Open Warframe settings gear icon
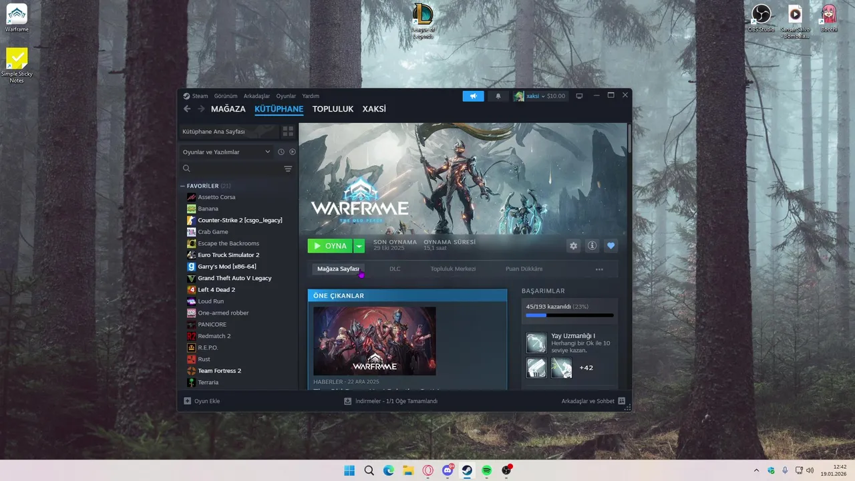 [573, 246]
